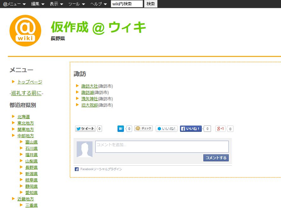
Task: Click the Twitter tweet button
Action: (x=85, y=129)
